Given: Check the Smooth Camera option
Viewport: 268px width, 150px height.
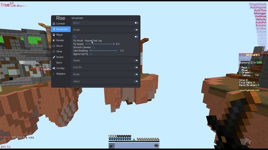Looking at the screenshot, I should 93,47.
